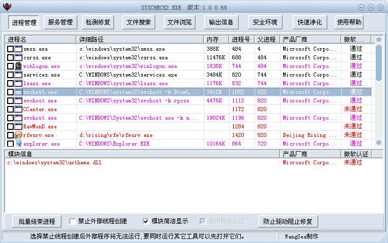Enable 禁止外部线程创建 checkbox
This screenshot has height=243, width=388.
pyautogui.click(x=72, y=221)
